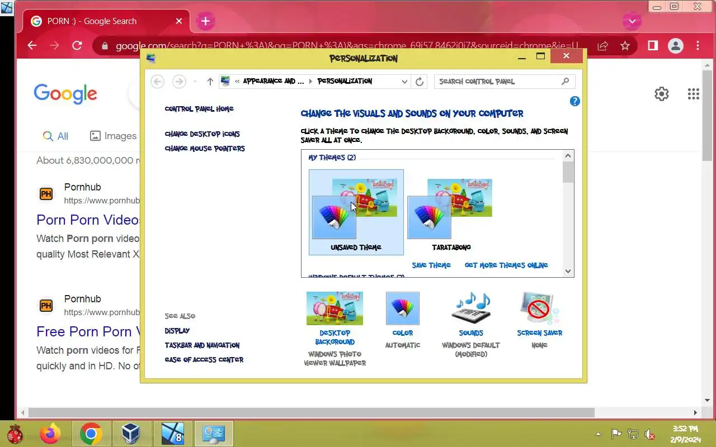Image resolution: width=716 pixels, height=447 pixels.
Task: Click Appearance and... breadcrumb segment
Action: [274, 82]
